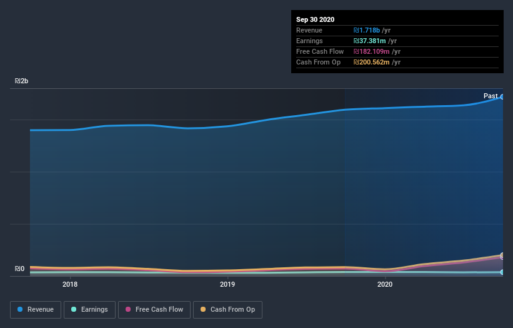The image size is (513, 328).
Task: Click the Cash From Op label in tooltip
Action: coord(318,62)
